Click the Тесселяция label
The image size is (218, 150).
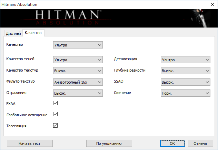point(17,126)
